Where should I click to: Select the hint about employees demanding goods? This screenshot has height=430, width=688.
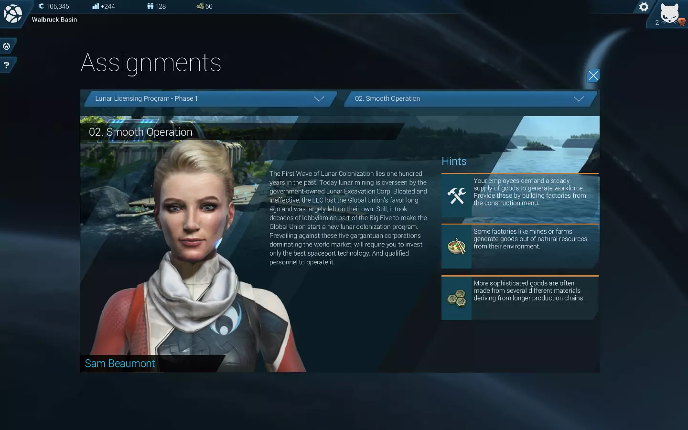pyautogui.click(x=520, y=195)
